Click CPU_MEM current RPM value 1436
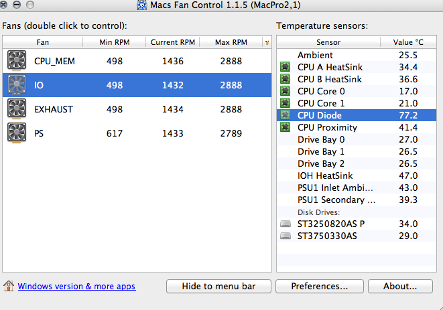Viewport: 443px width, 310px height. click(173, 61)
